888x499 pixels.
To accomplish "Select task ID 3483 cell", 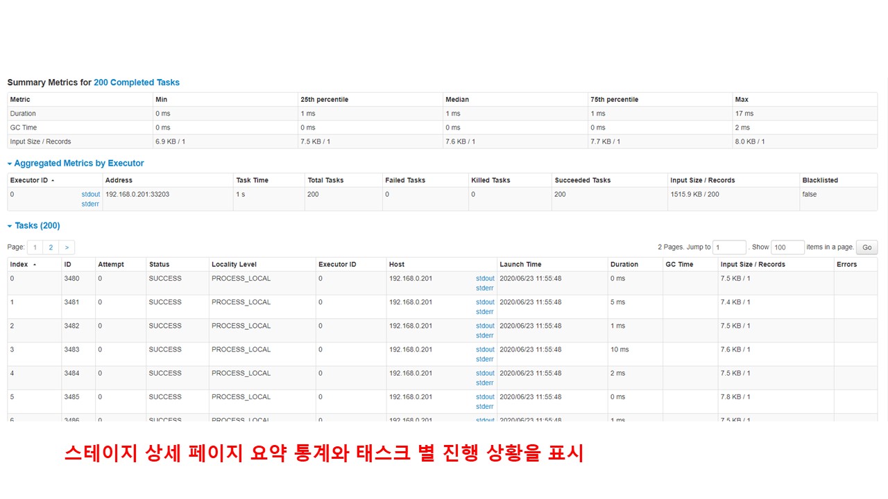I will [x=78, y=354].
